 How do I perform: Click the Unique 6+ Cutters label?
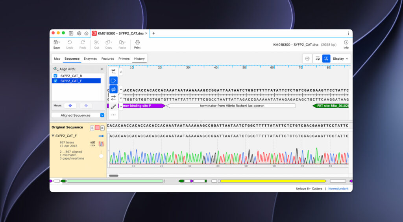[x=309, y=189]
